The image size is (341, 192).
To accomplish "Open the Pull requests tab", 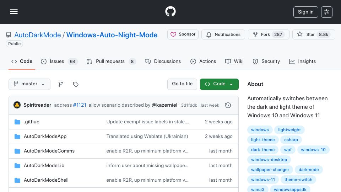I will (111, 62).
